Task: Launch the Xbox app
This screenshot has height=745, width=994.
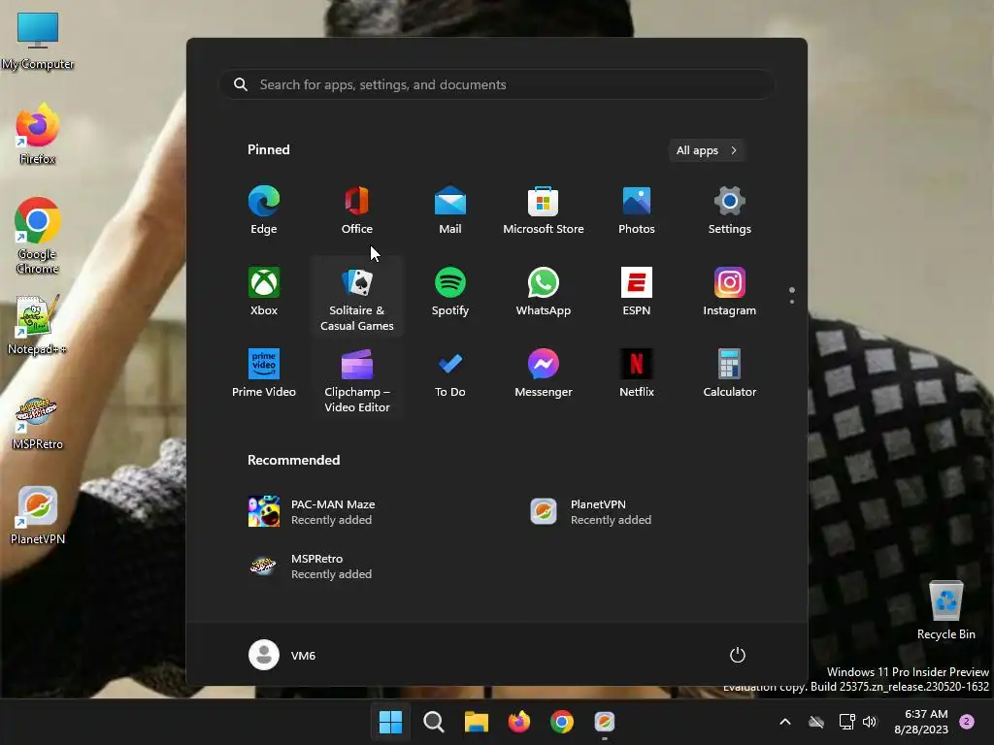Action: [264, 291]
